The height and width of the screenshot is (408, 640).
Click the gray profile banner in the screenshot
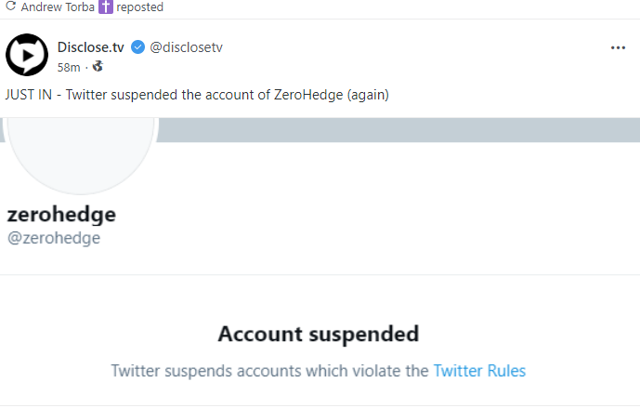point(399,130)
